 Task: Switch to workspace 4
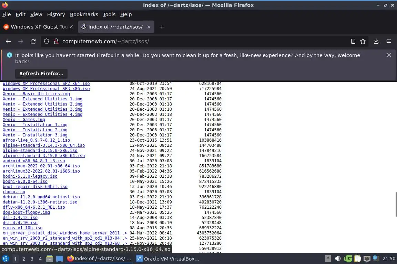(x=40, y=259)
